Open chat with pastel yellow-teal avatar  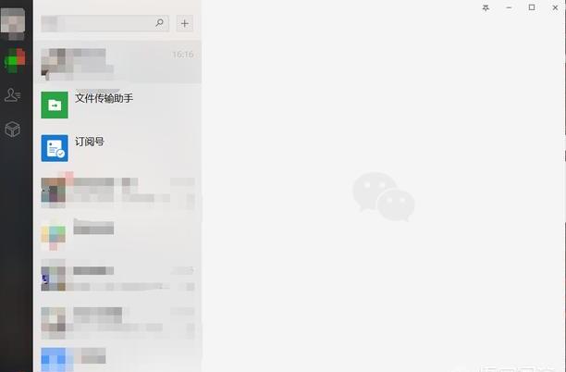click(117, 235)
